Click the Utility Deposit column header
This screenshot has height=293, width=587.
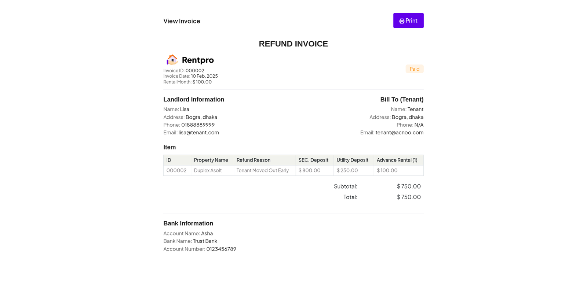[352, 160]
